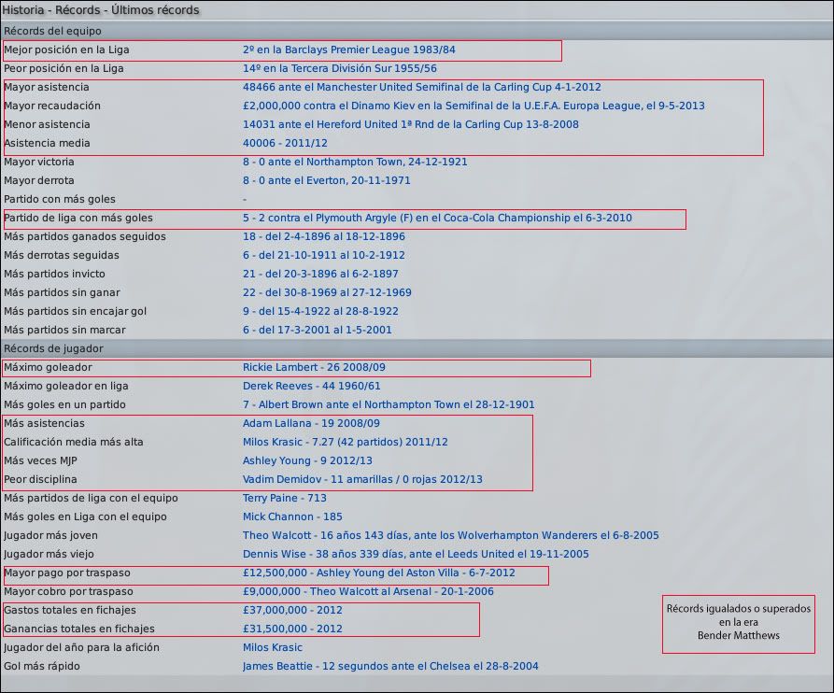Click the Máximo goleador en liga label

(66, 386)
